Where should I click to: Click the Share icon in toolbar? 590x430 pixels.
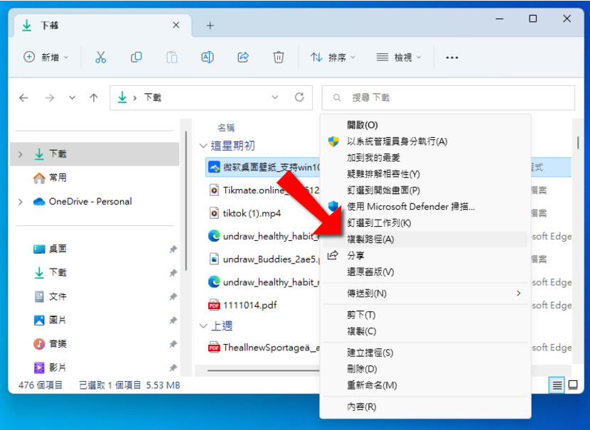(243, 58)
